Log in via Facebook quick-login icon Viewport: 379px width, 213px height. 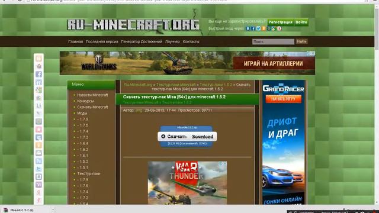tap(253, 28)
